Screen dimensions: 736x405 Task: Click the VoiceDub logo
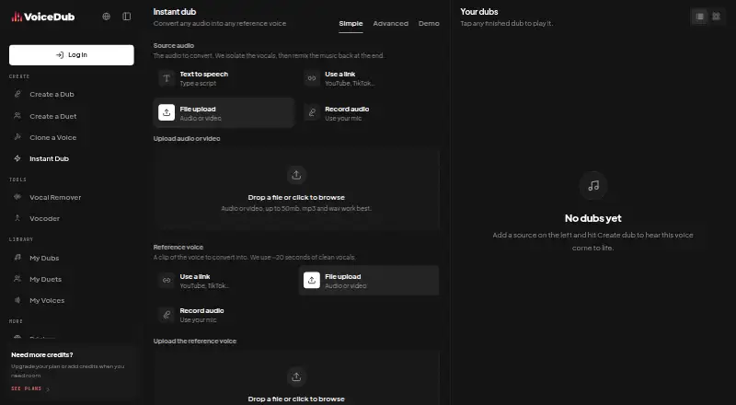42,17
